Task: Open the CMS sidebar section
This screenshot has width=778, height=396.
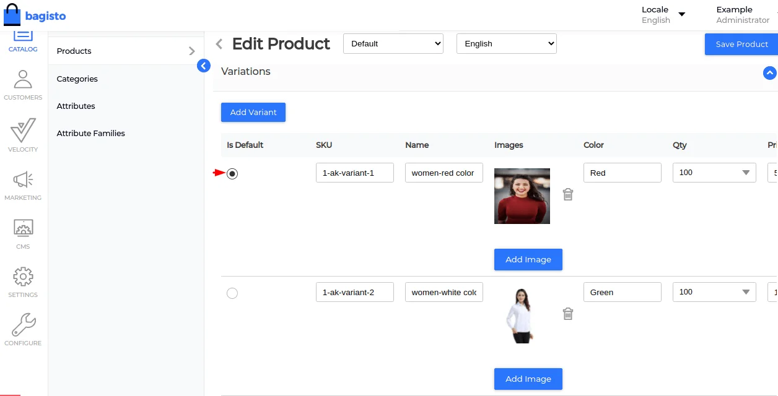Action: [x=23, y=235]
